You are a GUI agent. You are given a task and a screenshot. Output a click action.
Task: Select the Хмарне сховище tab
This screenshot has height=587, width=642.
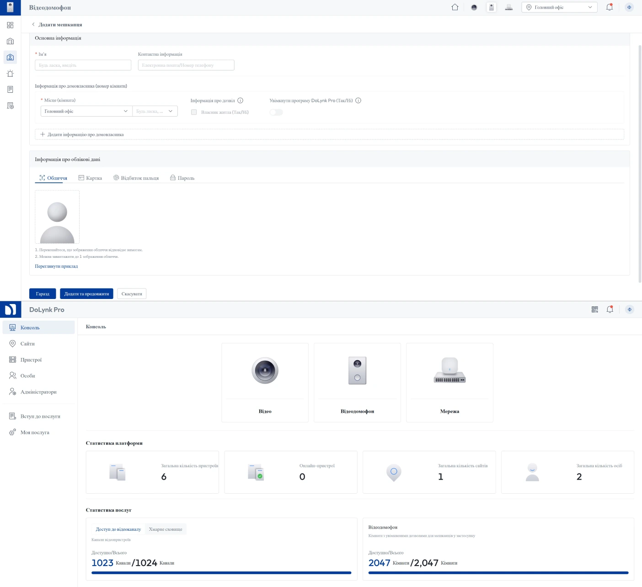point(166,529)
